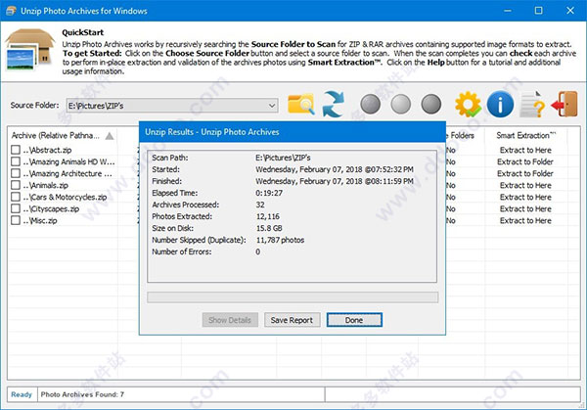Click the Folders column header

click(462, 136)
